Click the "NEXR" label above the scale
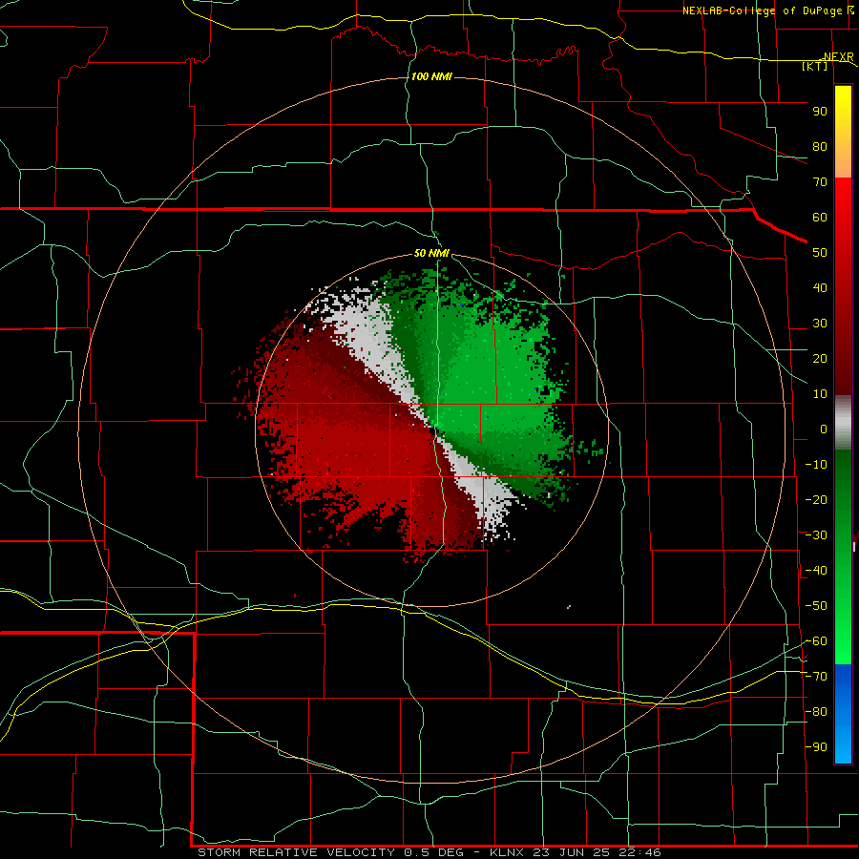This screenshot has height=859, width=859. click(x=839, y=57)
